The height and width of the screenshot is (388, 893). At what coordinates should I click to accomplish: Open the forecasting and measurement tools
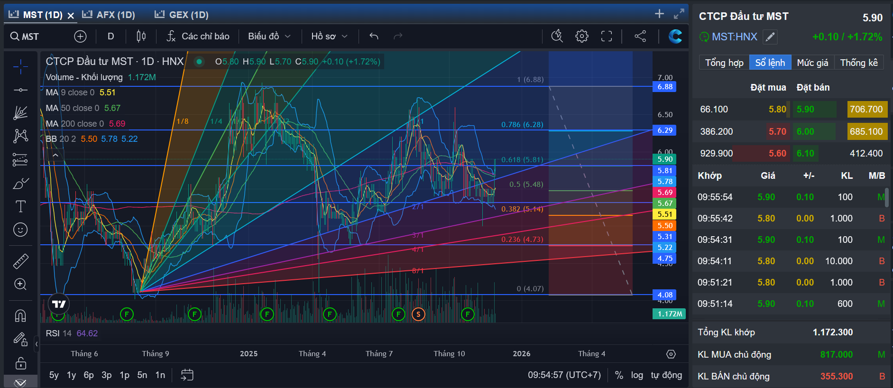click(20, 160)
